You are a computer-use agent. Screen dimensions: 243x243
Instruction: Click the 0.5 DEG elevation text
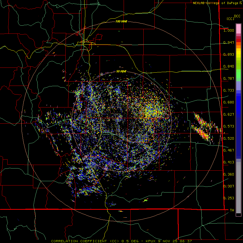pos(130,241)
